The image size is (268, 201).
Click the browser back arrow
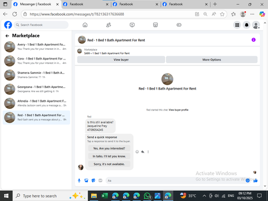(x=5, y=14)
